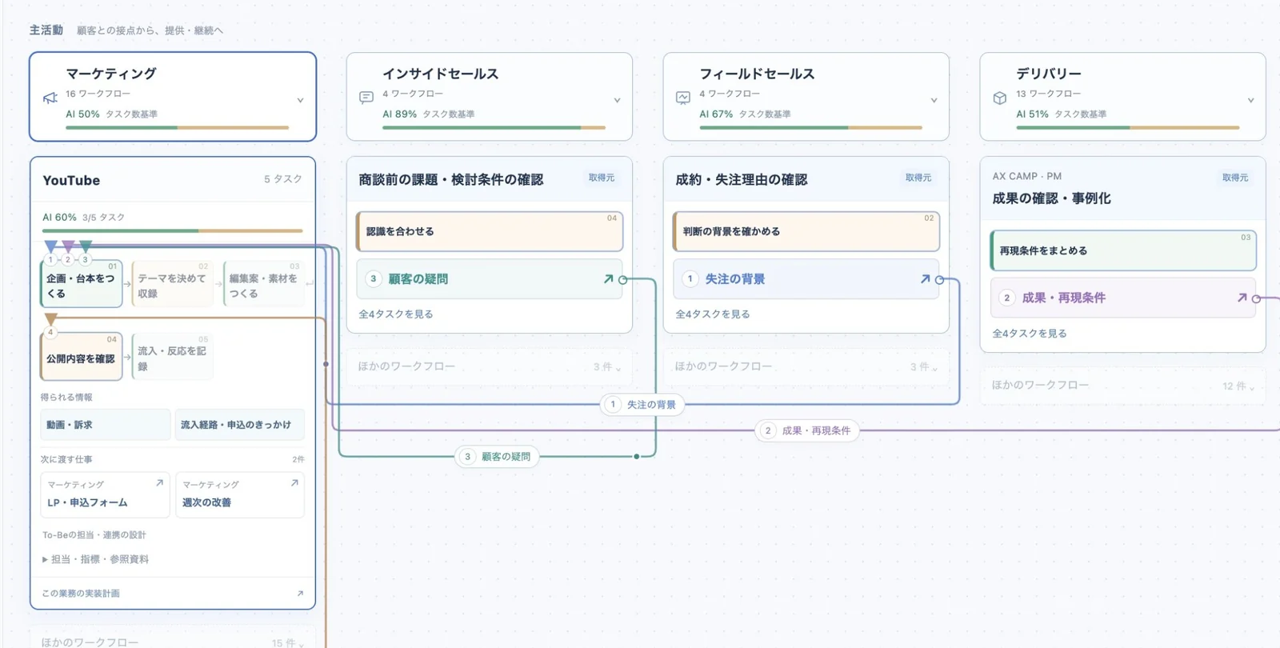Click 全4タスクを見る under 成果・再現条件

pyautogui.click(x=1030, y=334)
